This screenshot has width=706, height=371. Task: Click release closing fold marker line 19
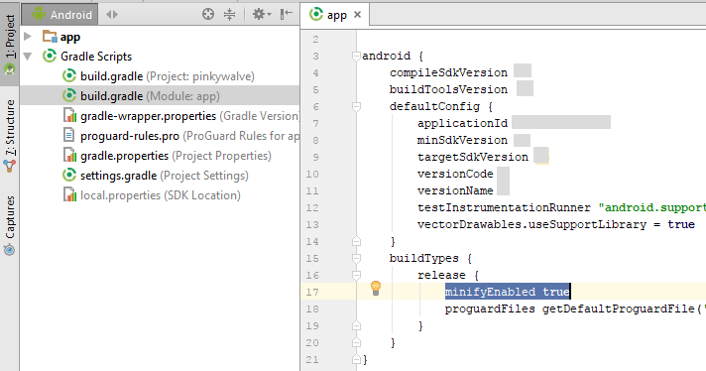356,325
